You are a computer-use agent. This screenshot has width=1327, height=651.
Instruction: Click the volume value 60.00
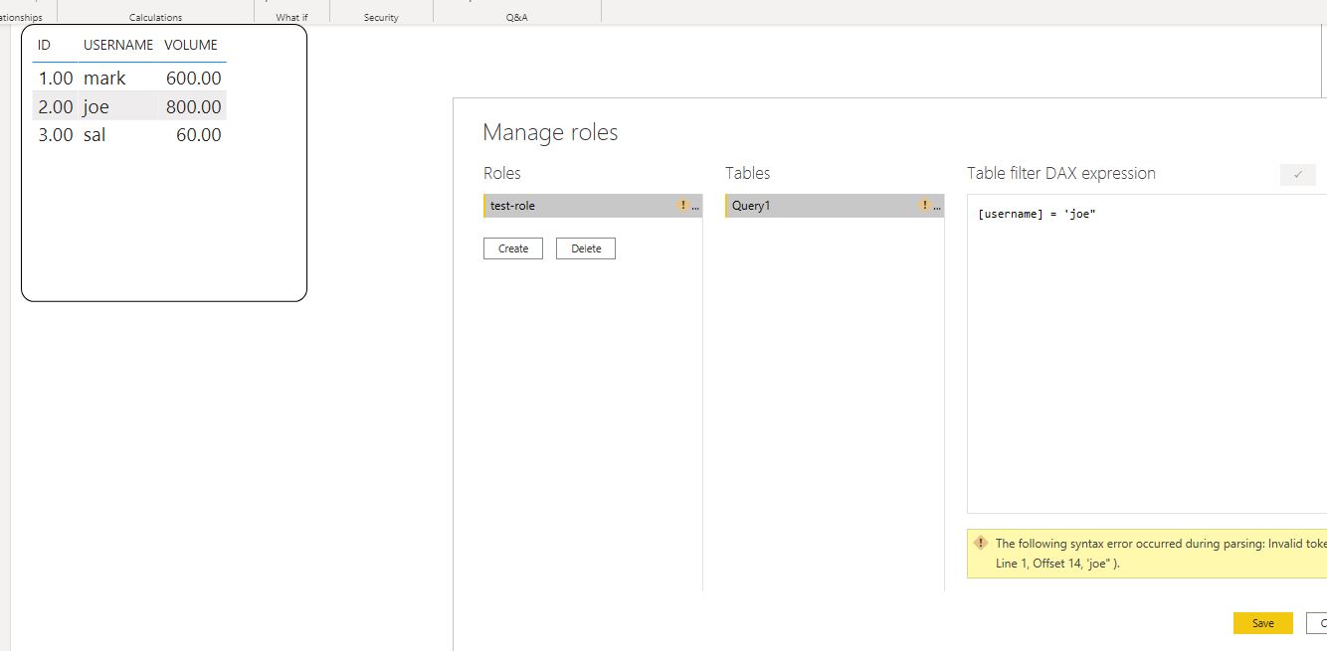[199, 135]
